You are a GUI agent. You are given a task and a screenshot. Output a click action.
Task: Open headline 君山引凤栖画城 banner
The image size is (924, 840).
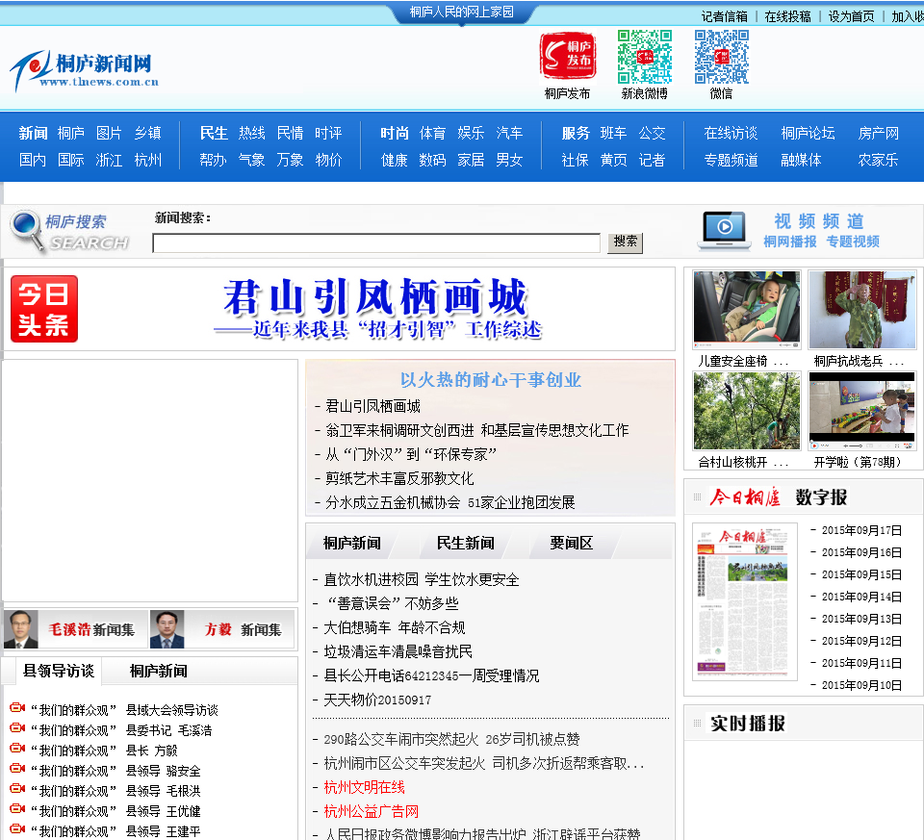(377, 309)
